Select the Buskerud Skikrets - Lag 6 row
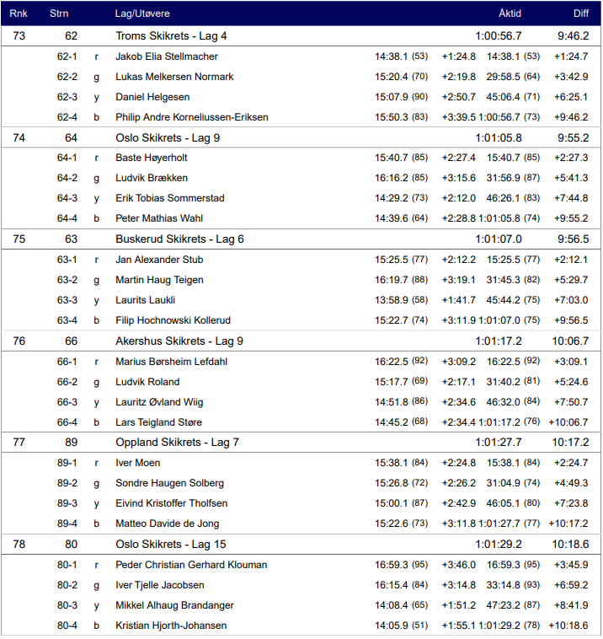 click(x=179, y=239)
